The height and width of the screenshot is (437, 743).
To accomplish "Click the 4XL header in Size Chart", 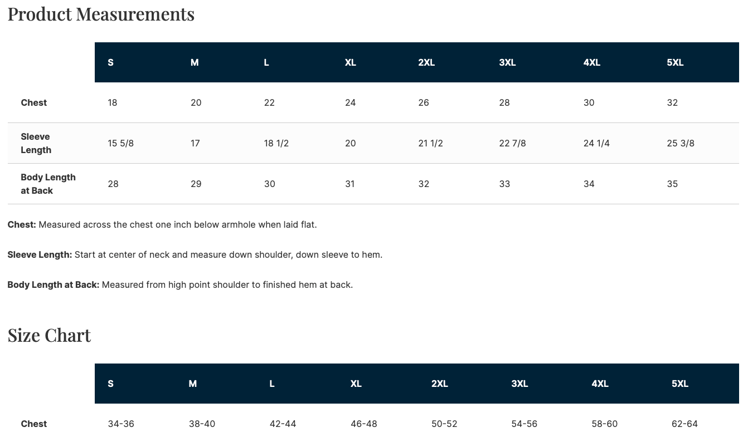I will coord(600,384).
